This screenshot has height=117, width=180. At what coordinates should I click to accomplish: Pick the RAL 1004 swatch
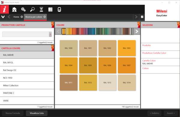pos(69,65)
